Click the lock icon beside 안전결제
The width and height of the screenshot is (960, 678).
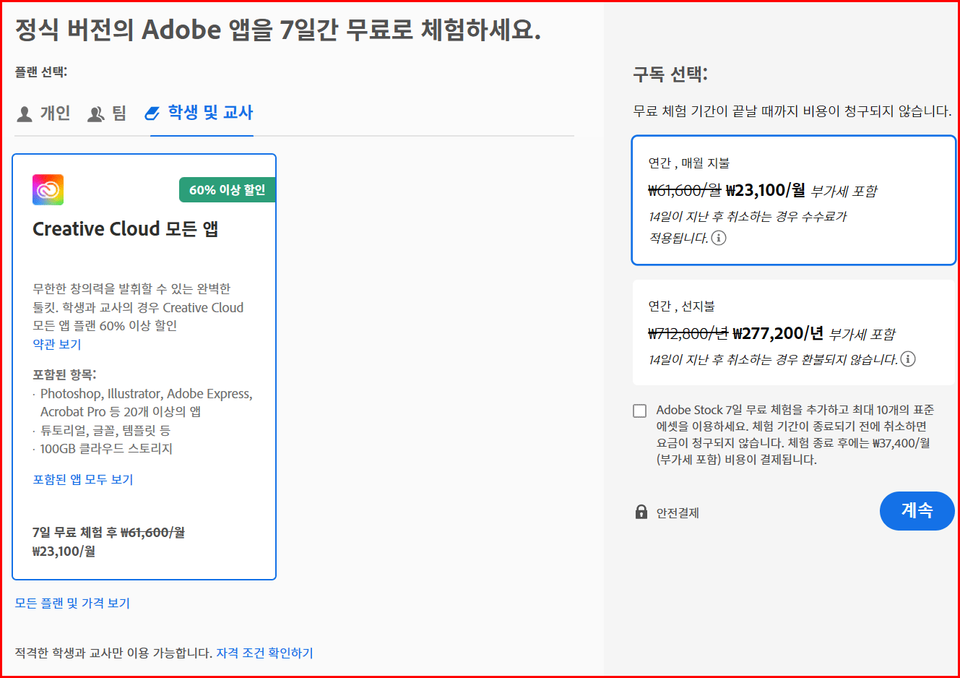[641, 512]
